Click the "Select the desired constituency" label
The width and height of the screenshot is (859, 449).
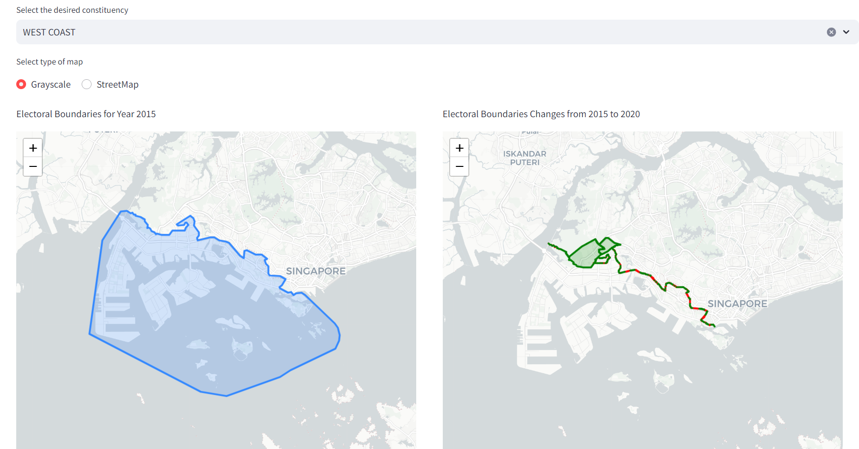point(72,10)
